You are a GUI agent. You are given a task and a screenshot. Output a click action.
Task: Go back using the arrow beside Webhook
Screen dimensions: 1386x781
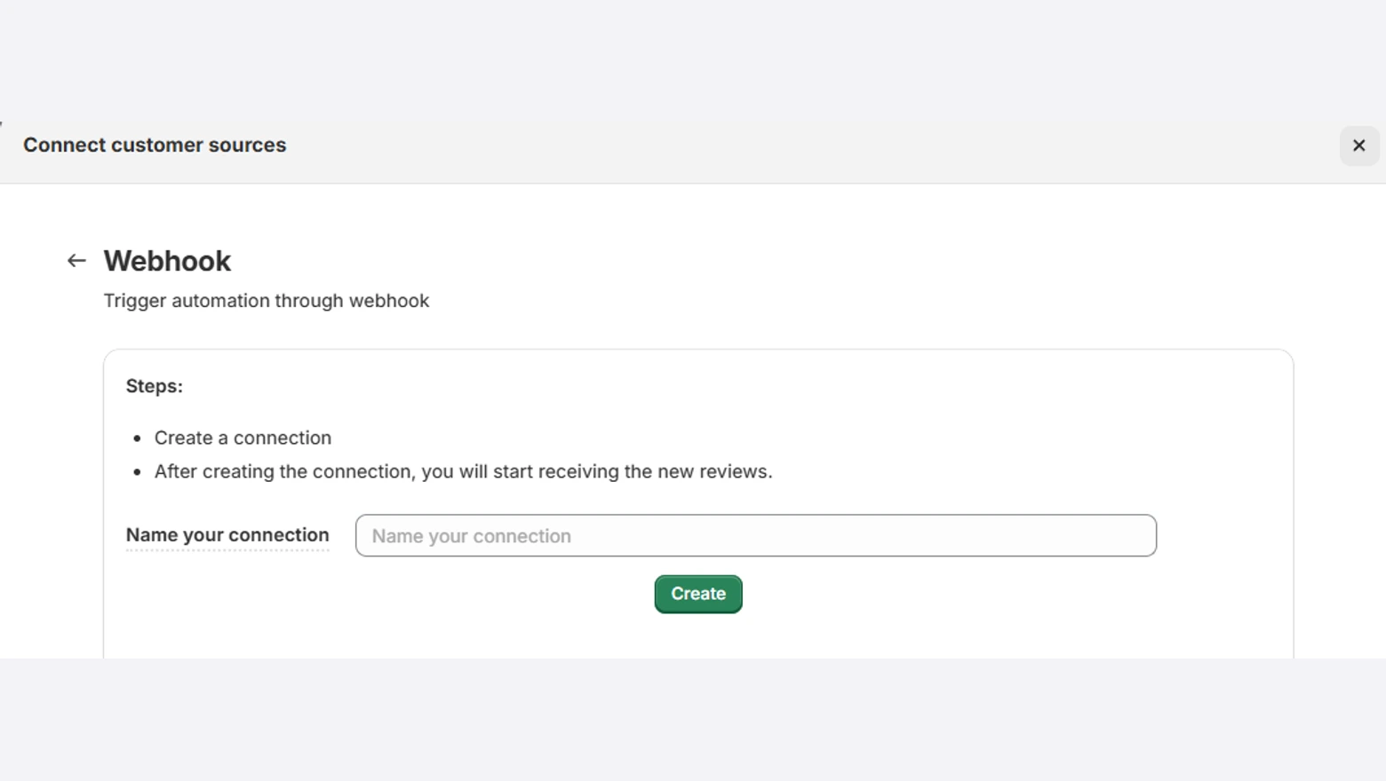76,261
